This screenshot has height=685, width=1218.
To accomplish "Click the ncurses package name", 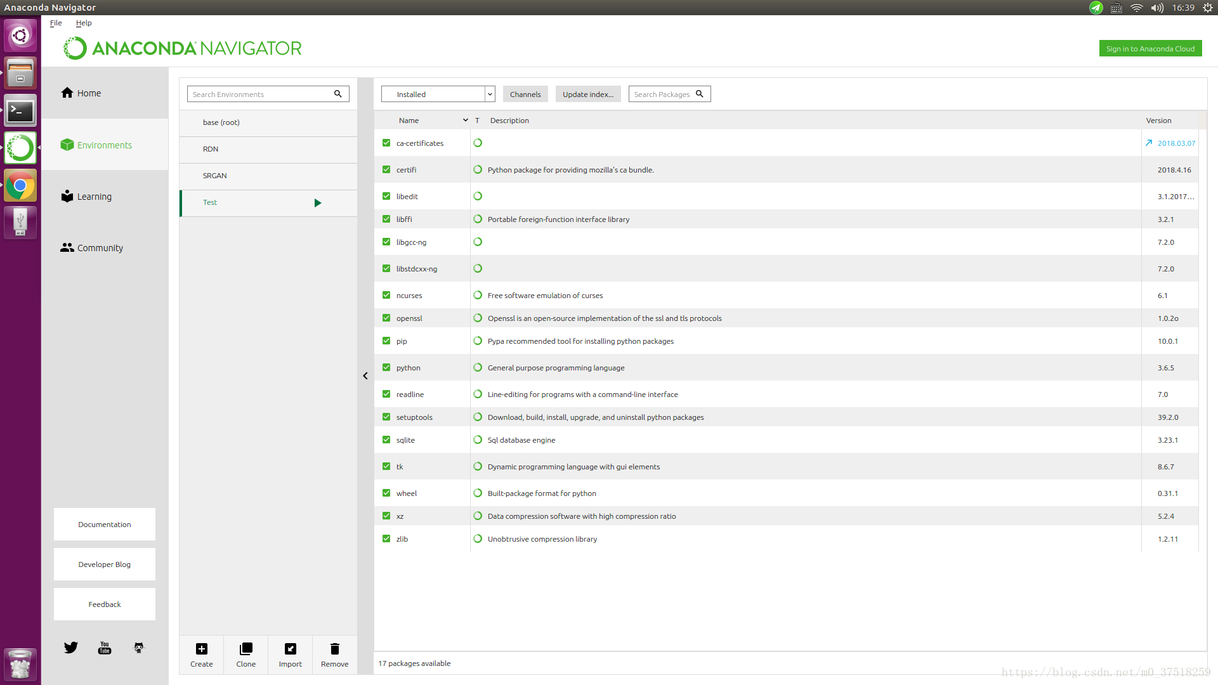I will pyautogui.click(x=409, y=295).
